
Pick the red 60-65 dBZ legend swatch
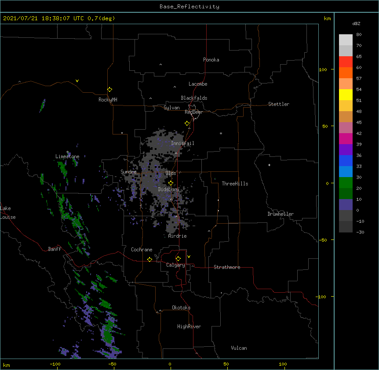tap(346, 62)
